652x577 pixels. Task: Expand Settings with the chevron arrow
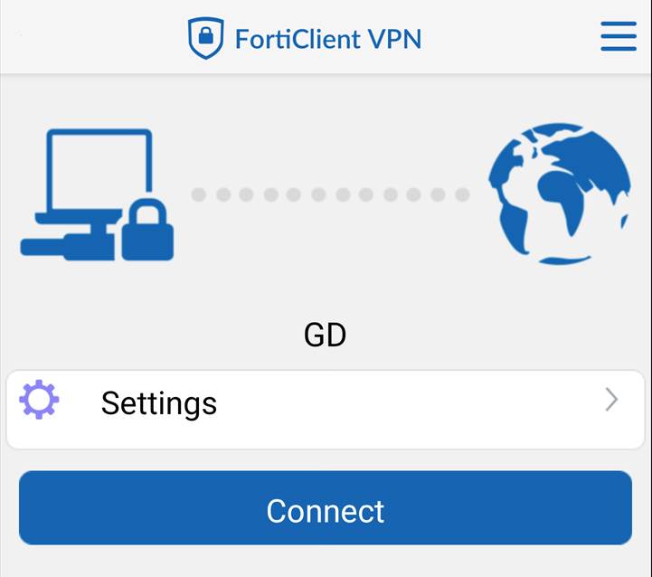611,400
